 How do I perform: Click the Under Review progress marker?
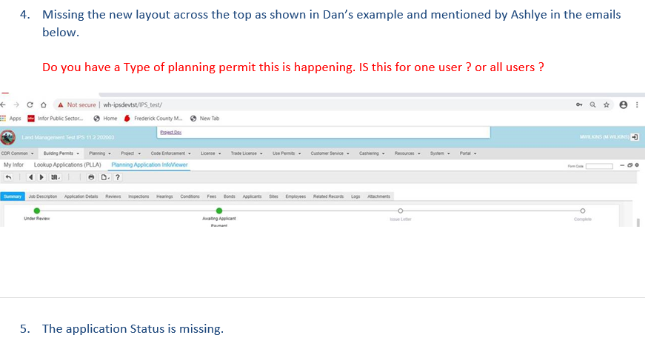(x=37, y=210)
